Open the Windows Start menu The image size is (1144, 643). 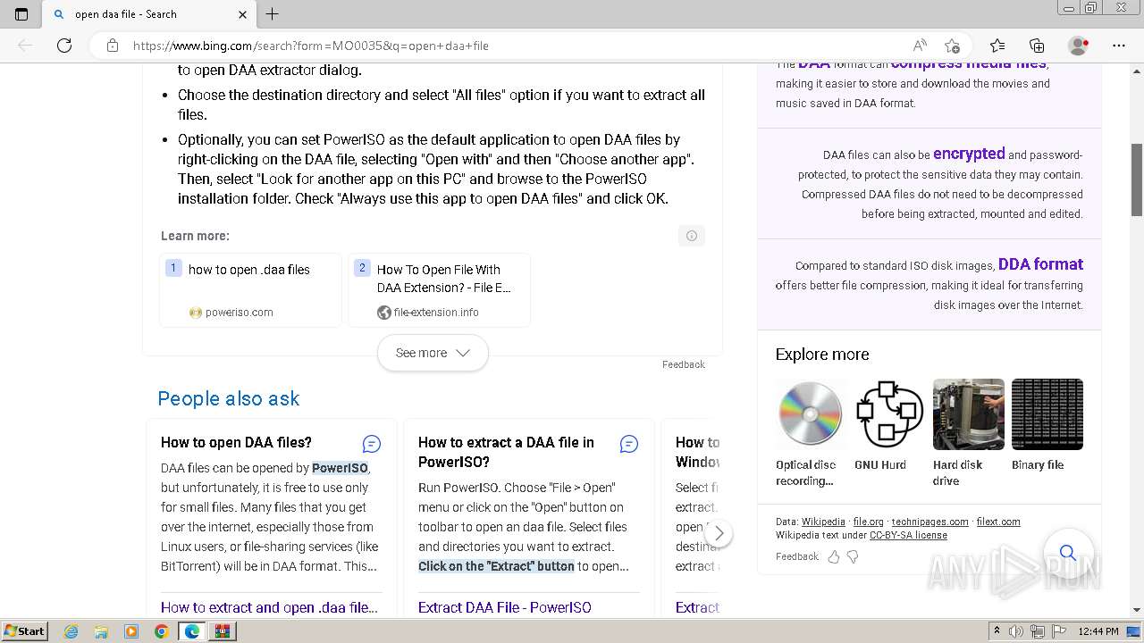25,631
